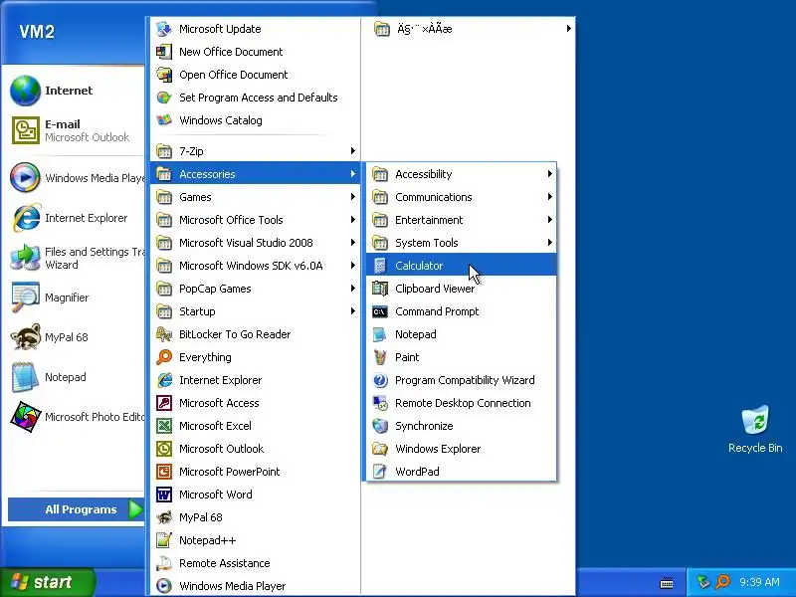
Task: Click the Microsoft Access icon
Action: pos(164,403)
